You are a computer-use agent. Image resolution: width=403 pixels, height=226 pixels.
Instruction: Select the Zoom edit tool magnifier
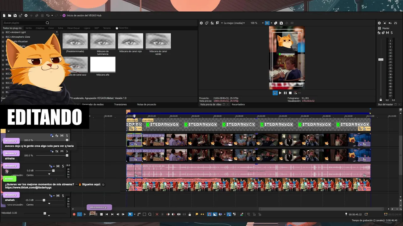150,214
